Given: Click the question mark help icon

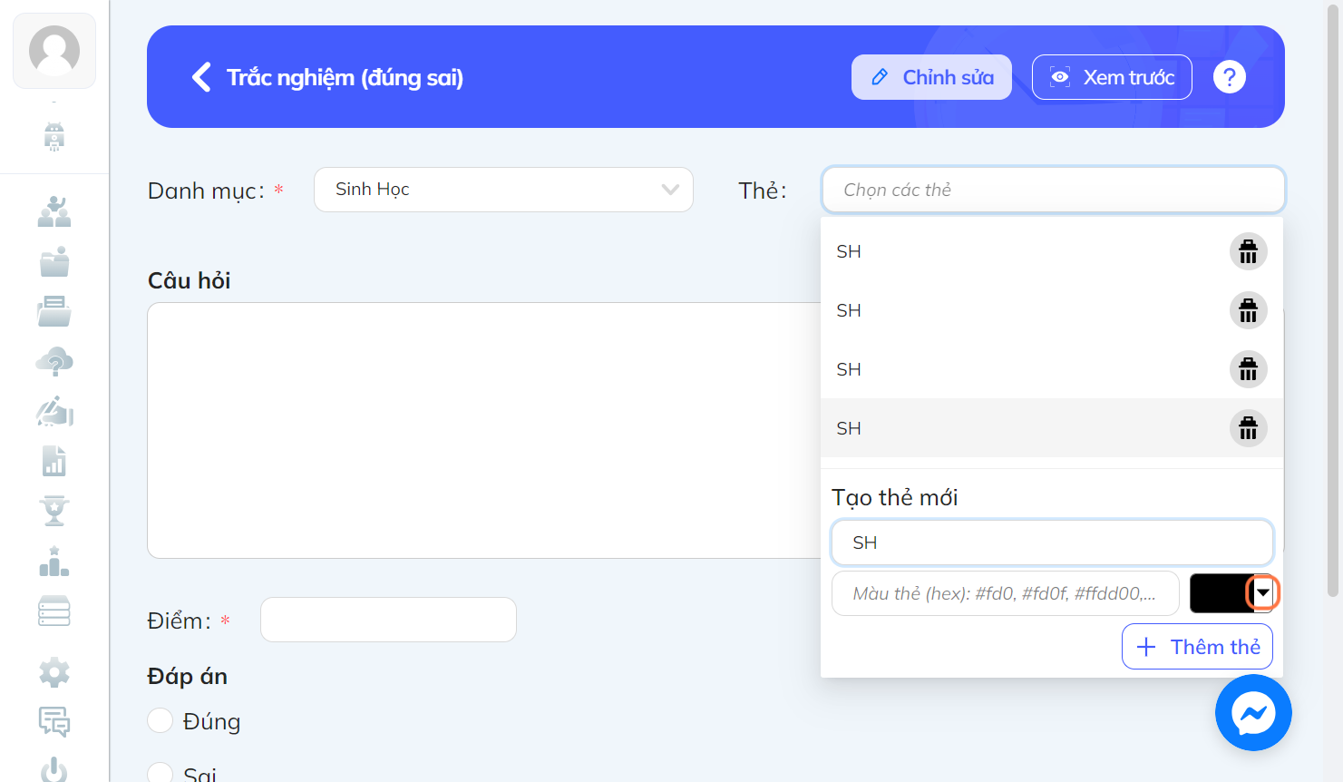Looking at the screenshot, I should point(1230,77).
